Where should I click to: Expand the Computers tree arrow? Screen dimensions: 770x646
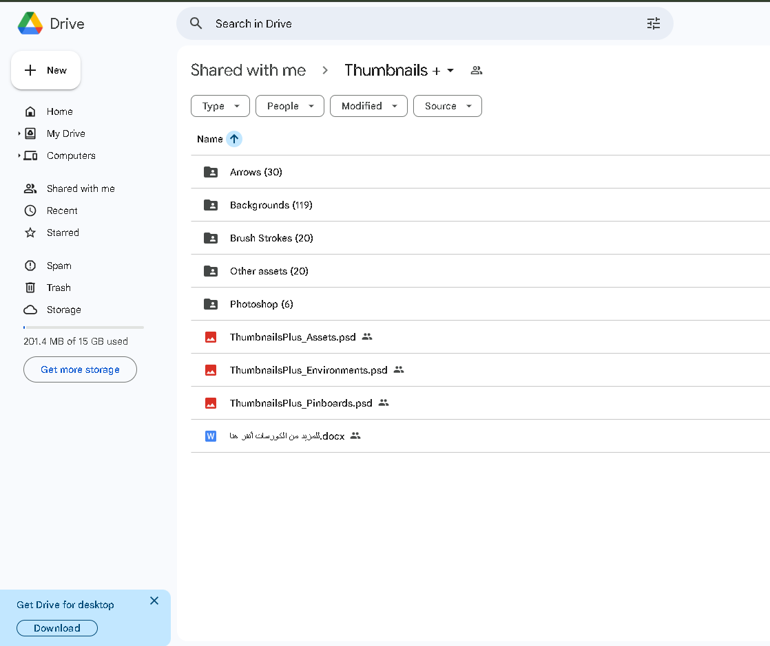[x=19, y=155]
